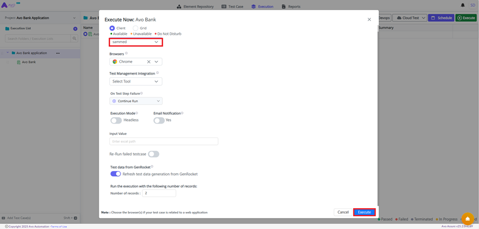Open the Avo Bank application three-dot menu
Viewport: 479px width, 229px height.
[58, 53]
